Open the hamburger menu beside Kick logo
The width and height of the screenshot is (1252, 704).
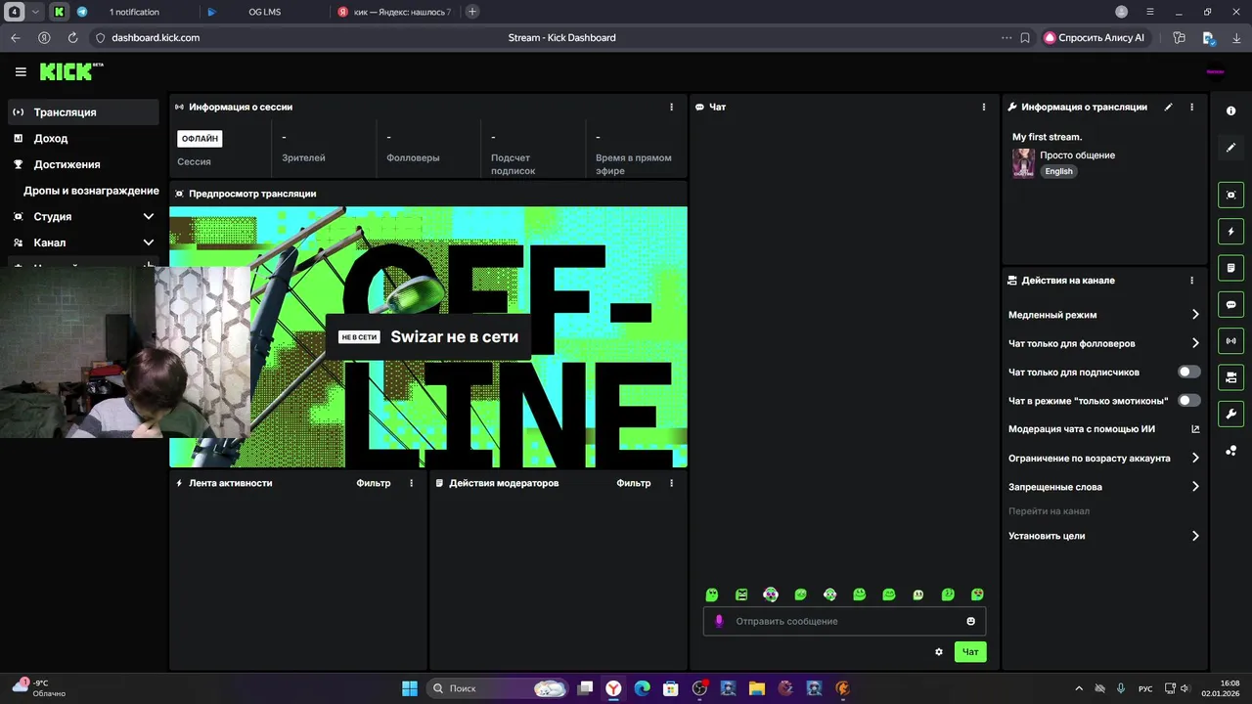click(21, 71)
